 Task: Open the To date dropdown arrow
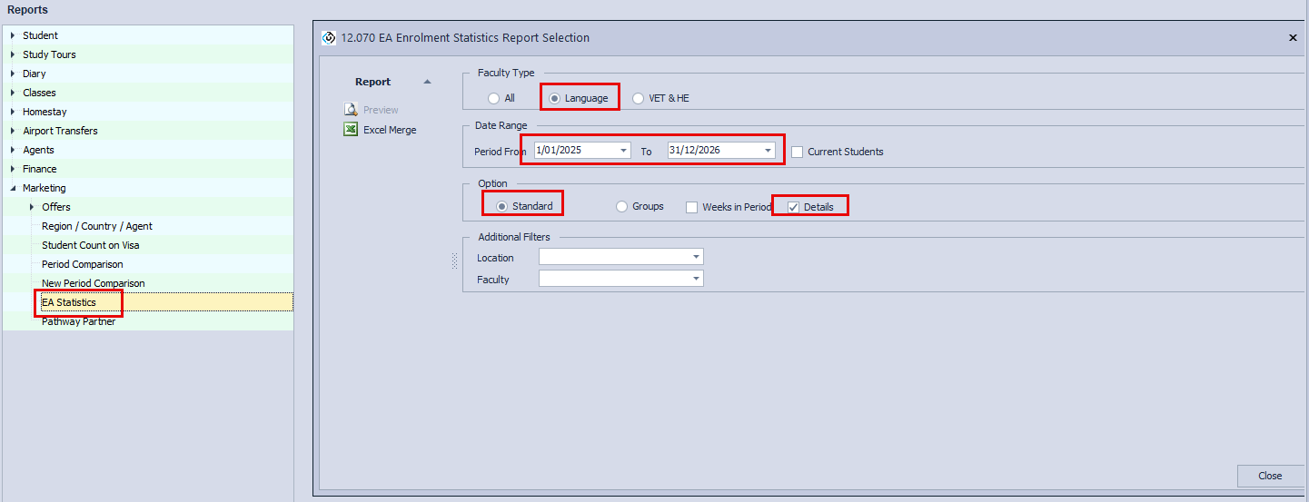pos(768,151)
